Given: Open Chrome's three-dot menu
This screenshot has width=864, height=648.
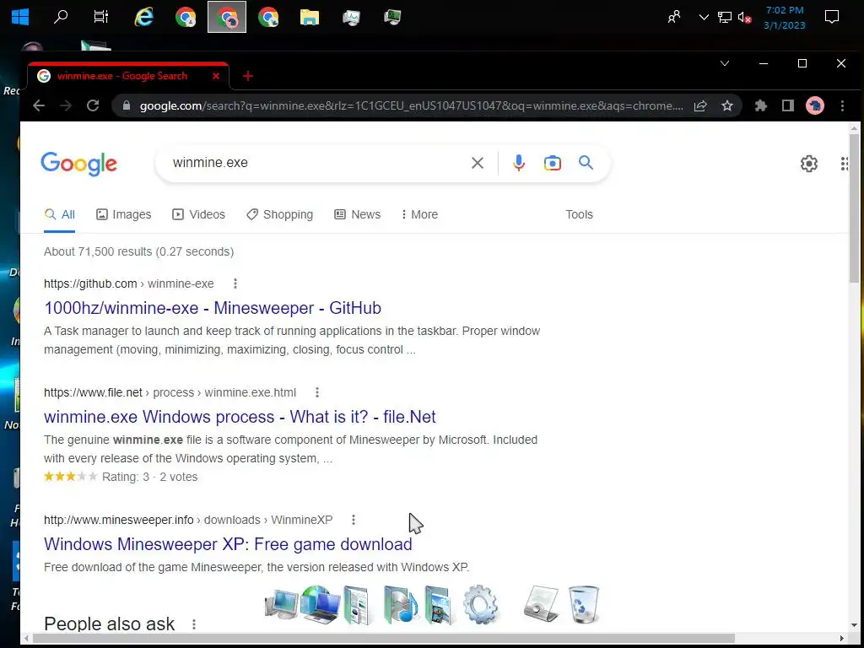Looking at the screenshot, I should tap(842, 105).
